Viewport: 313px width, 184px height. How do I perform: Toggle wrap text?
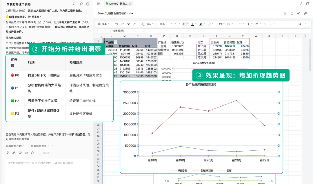[265, 24]
